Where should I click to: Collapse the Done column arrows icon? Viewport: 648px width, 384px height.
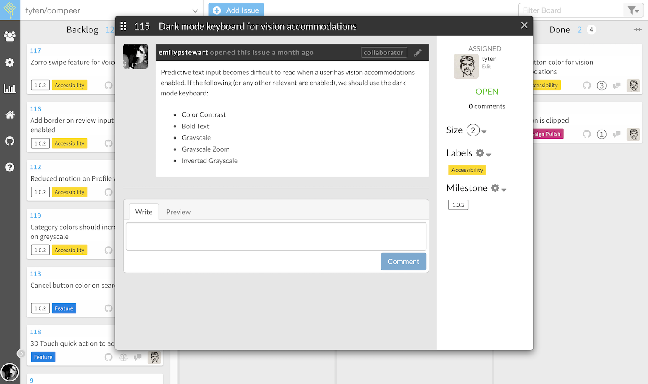pyautogui.click(x=638, y=30)
